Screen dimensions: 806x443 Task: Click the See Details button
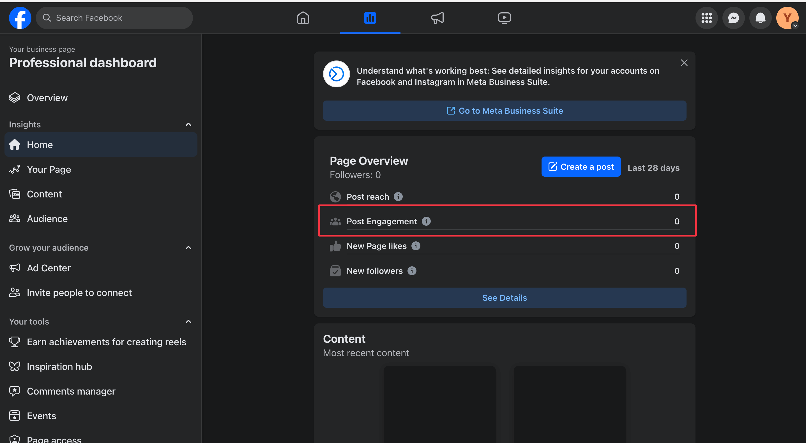(x=504, y=297)
